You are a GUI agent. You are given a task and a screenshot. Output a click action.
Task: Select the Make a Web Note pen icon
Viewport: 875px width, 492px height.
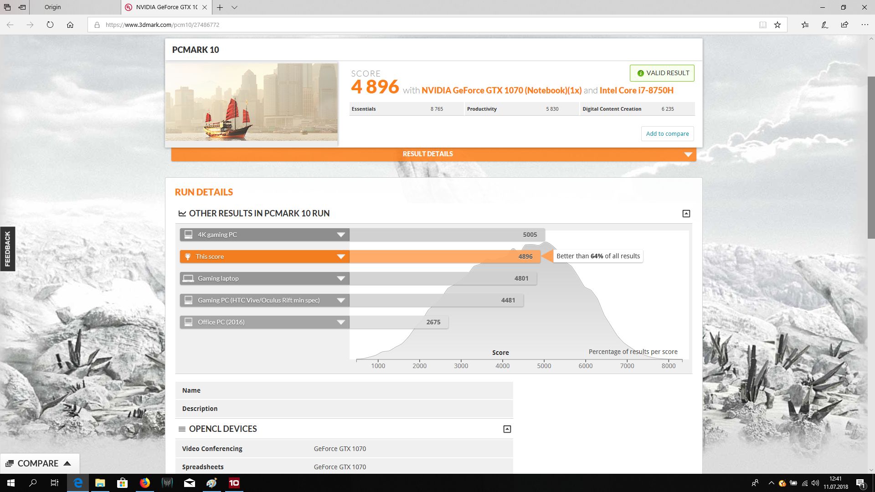(x=824, y=25)
